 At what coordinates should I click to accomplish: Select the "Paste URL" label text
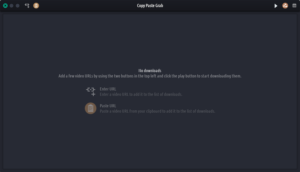click(x=108, y=106)
